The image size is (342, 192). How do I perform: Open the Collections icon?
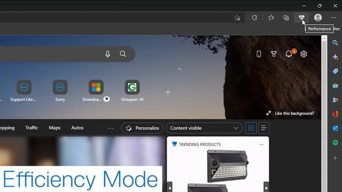[286, 18]
